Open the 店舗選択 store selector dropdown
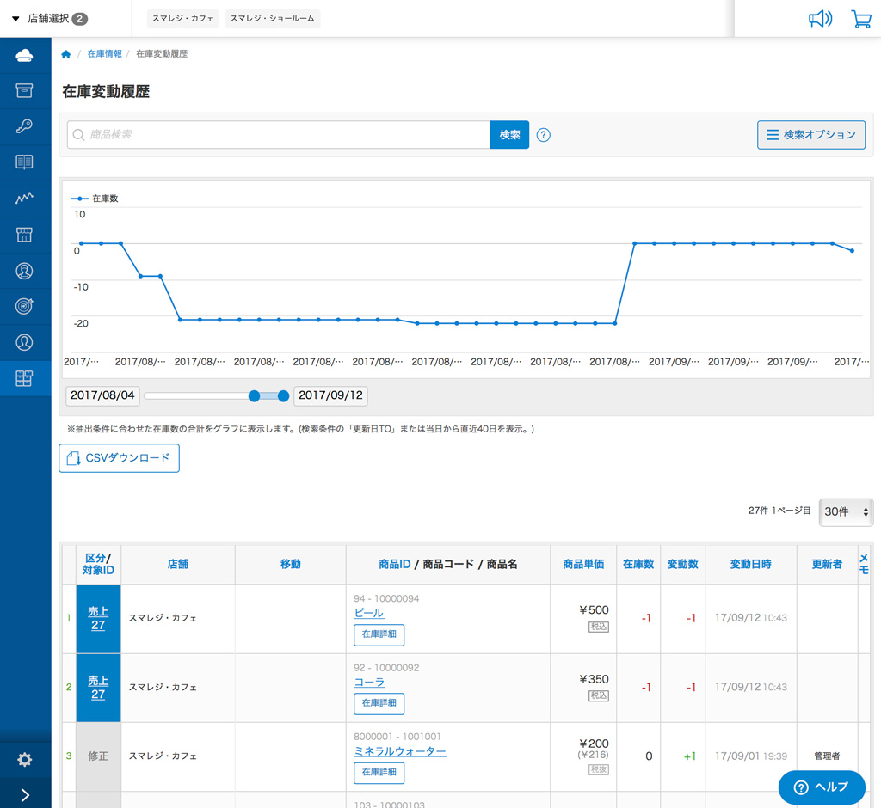Image resolution: width=881 pixels, height=808 pixels. 49,19
